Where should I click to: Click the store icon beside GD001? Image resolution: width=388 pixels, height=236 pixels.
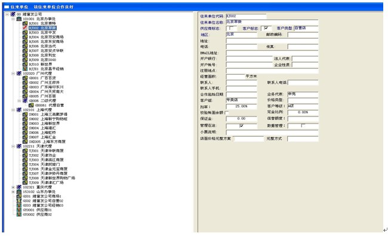pyautogui.click(x=25, y=78)
